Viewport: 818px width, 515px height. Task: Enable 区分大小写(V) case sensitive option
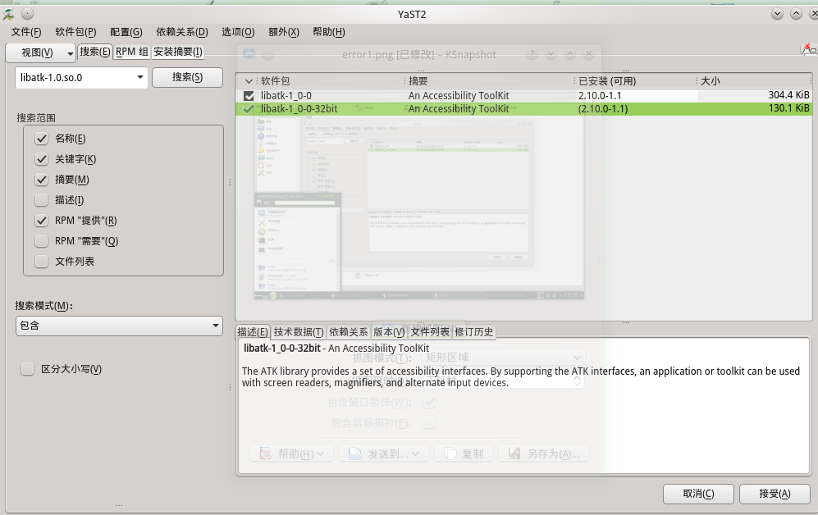27,369
